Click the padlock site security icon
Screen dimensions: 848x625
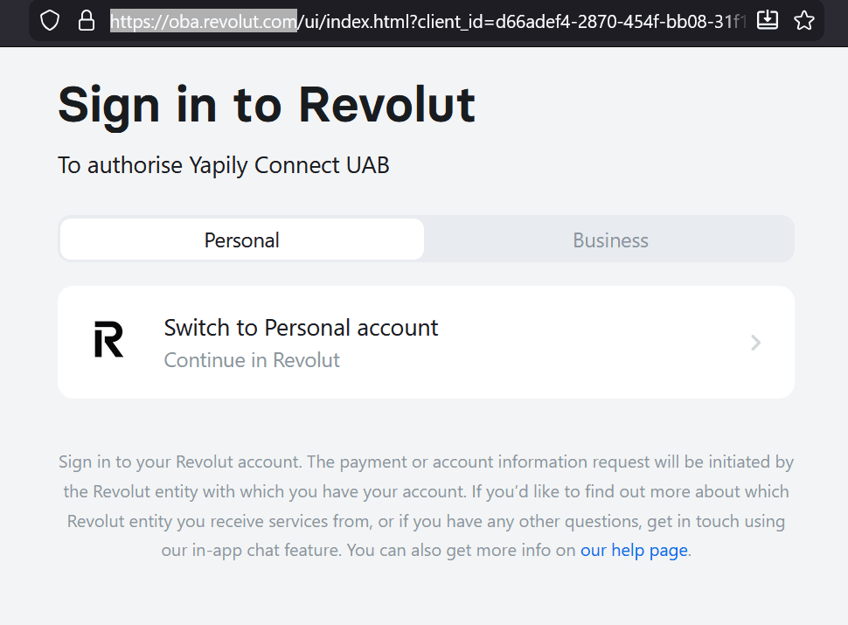tap(85, 20)
